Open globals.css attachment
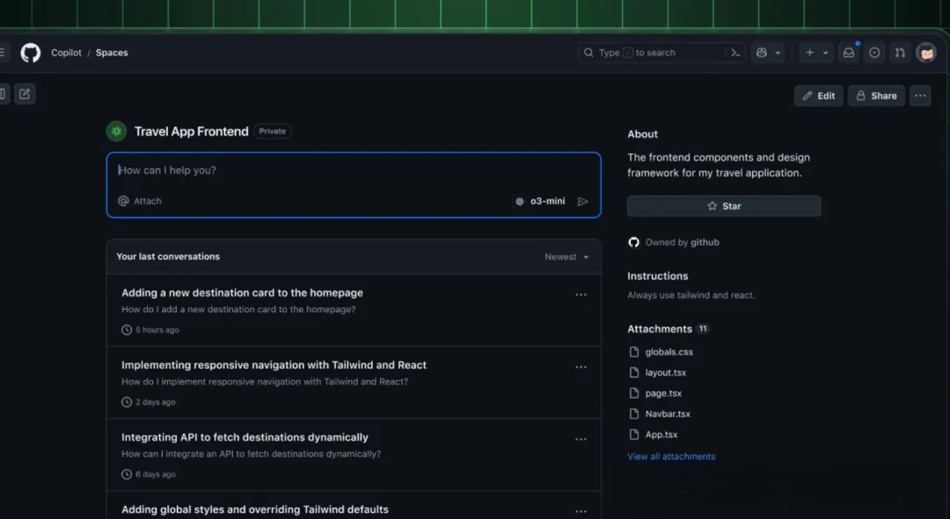 (x=669, y=352)
